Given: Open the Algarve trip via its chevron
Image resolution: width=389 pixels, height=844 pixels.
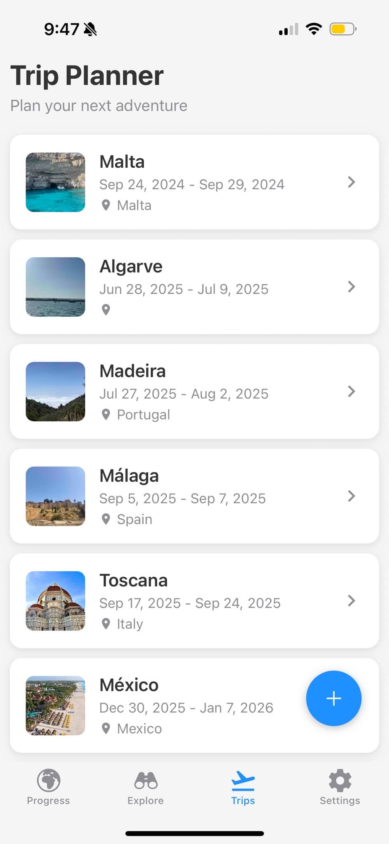Looking at the screenshot, I should [x=351, y=287].
